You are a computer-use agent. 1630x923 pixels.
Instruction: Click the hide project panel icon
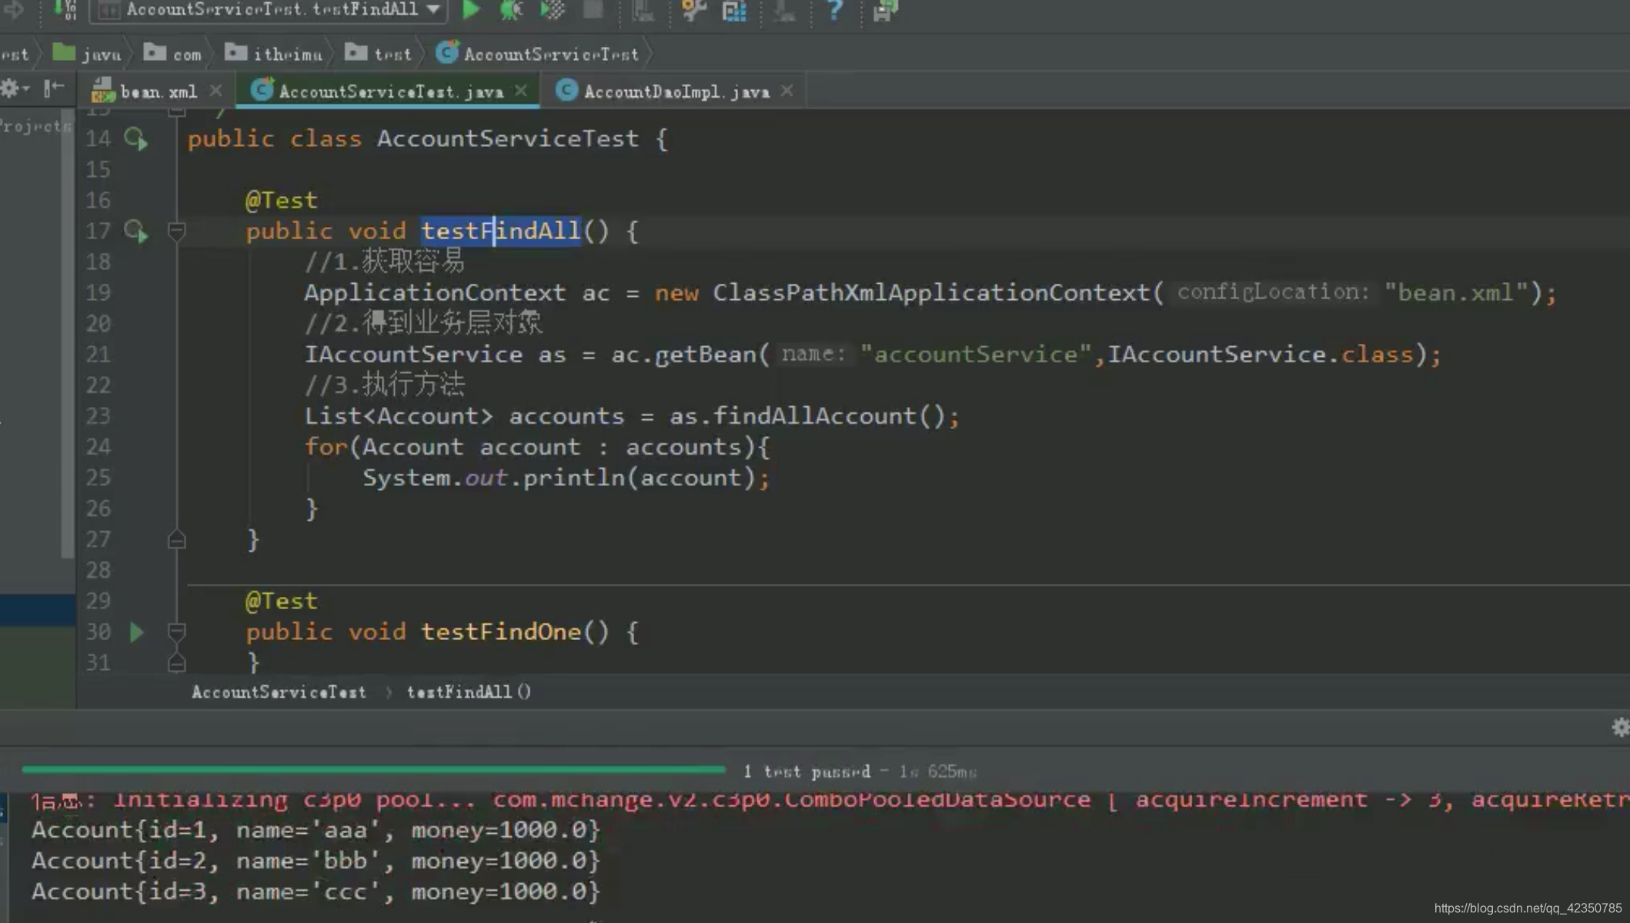click(53, 88)
